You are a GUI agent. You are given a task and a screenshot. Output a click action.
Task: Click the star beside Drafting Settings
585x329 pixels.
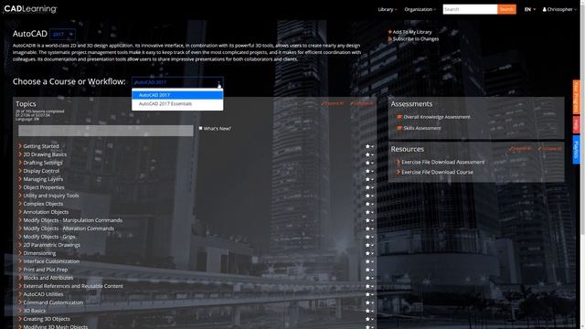click(x=367, y=163)
